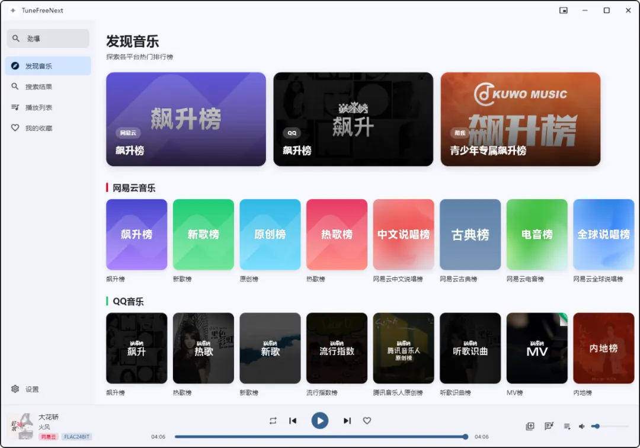Click the gear icon beside 设置

15,389
